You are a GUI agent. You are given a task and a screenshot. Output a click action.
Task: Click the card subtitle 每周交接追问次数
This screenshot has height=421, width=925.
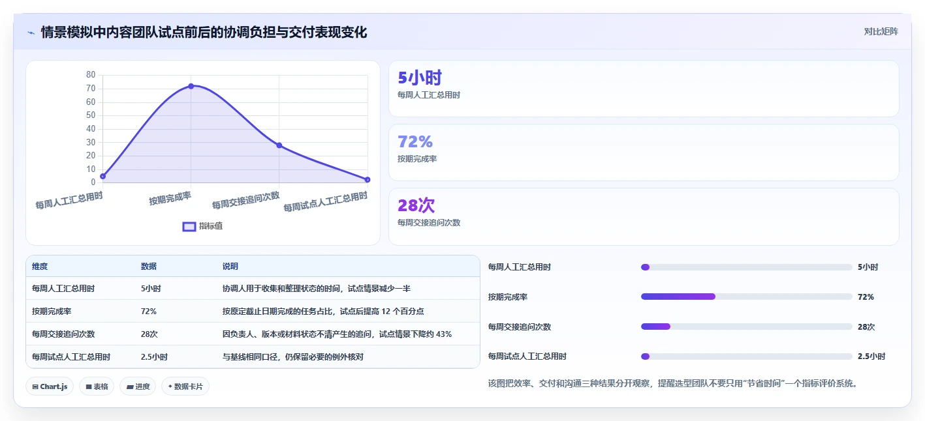click(429, 223)
